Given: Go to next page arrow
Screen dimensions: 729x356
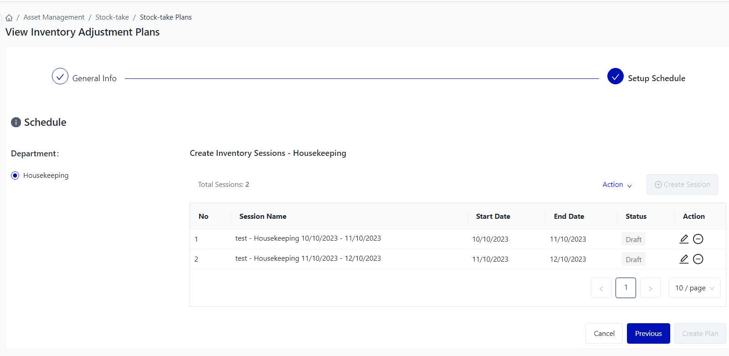Looking at the screenshot, I should pos(650,288).
